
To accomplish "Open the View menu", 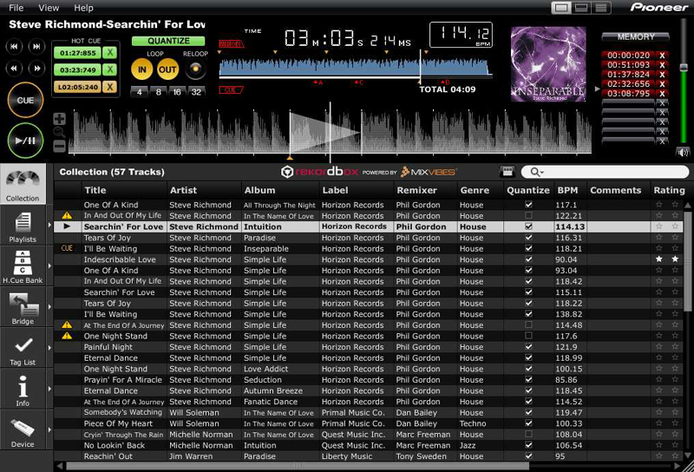I will pos(49,8).
